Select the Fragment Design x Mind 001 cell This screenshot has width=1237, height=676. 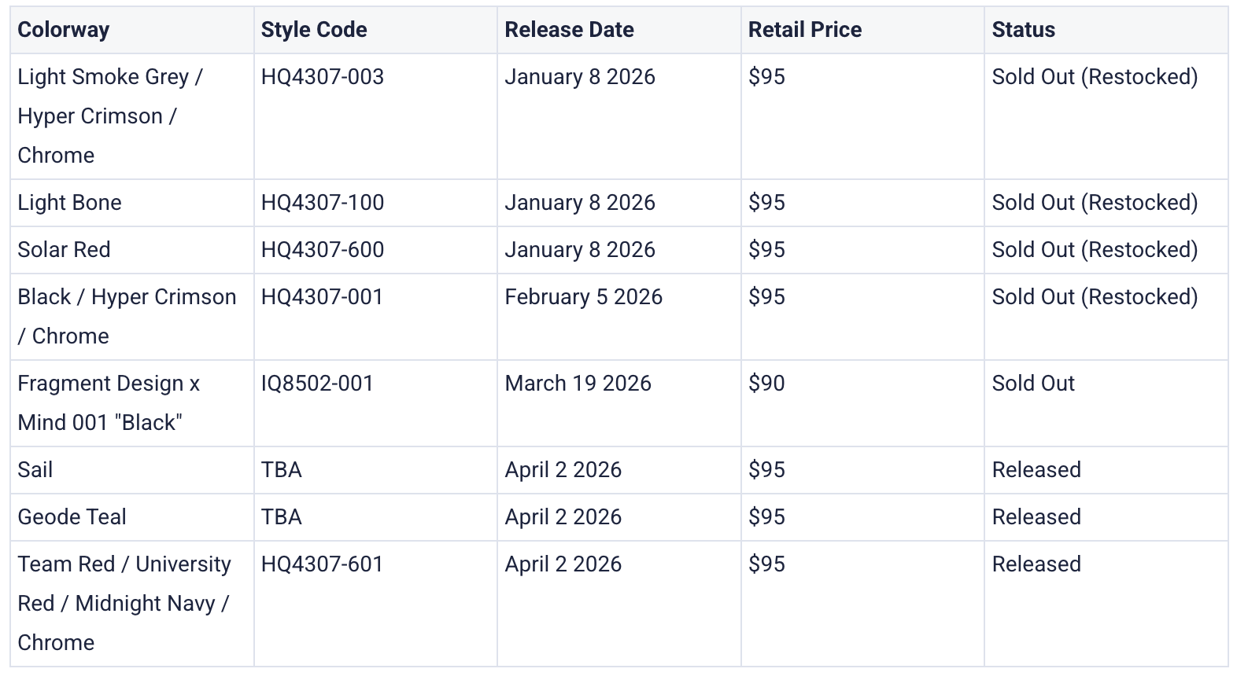(109, 402)
